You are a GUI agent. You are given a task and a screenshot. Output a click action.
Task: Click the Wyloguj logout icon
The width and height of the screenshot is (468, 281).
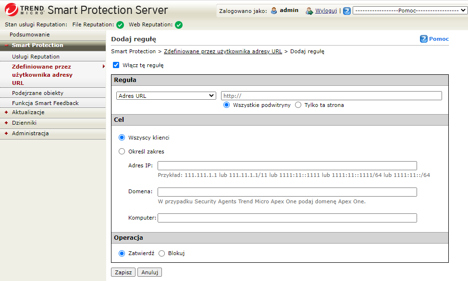[309, 11]
